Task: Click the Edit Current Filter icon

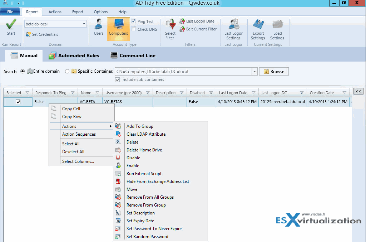Action: point(182,29)
